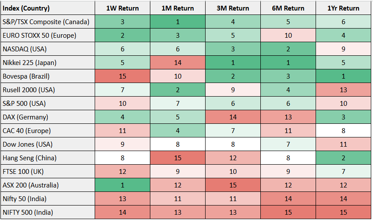Viewport: 373px width, 220px height.
Task: Select the 1W Return column header
Action: 123,8
